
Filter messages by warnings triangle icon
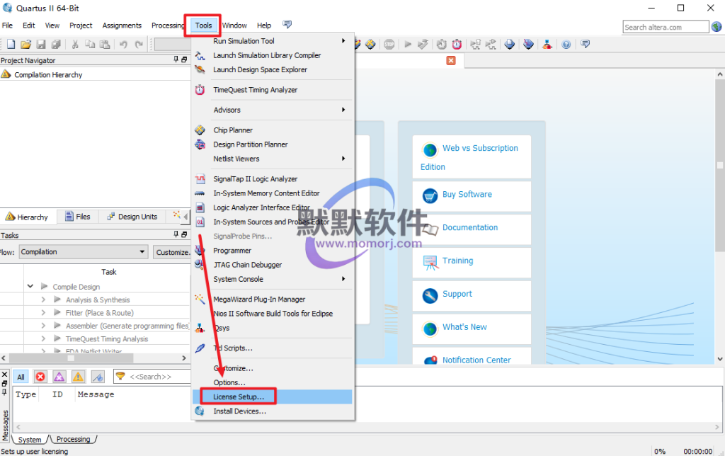click(x=78, y=377)
